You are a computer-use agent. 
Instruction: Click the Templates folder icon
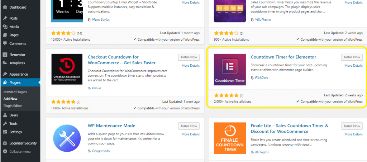point(5,63)
